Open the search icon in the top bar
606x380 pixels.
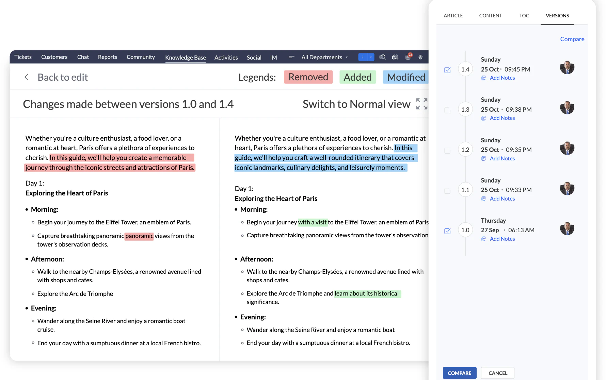(x=383, y=57)
